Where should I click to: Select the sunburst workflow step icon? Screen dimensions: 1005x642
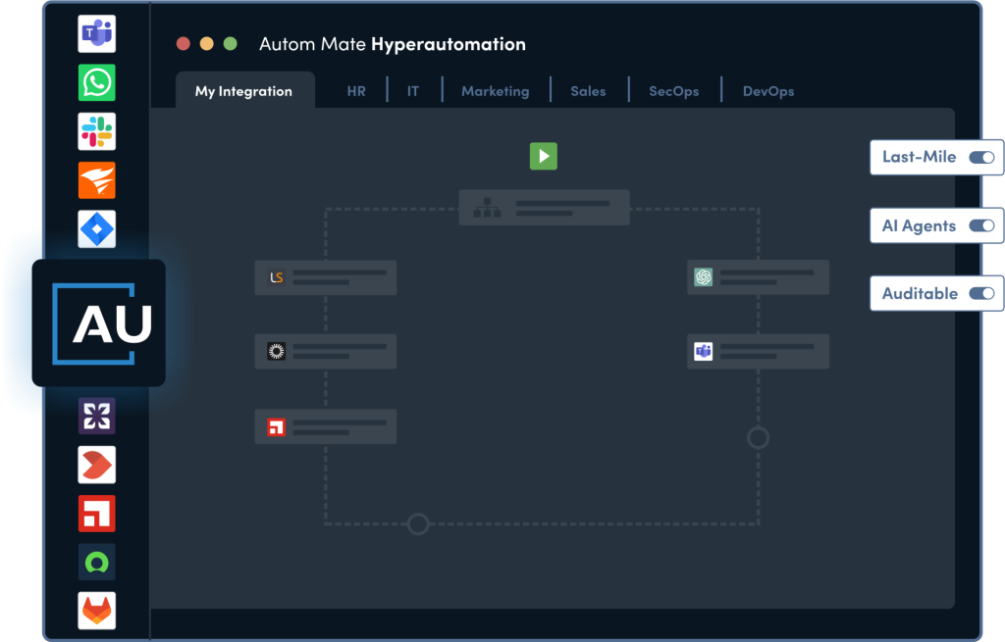276,352
